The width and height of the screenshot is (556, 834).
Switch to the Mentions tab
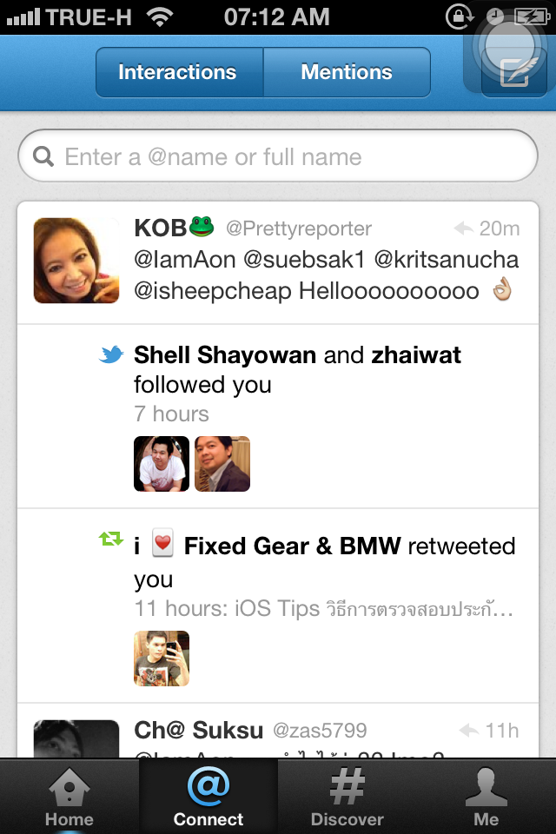pos(347,72)
